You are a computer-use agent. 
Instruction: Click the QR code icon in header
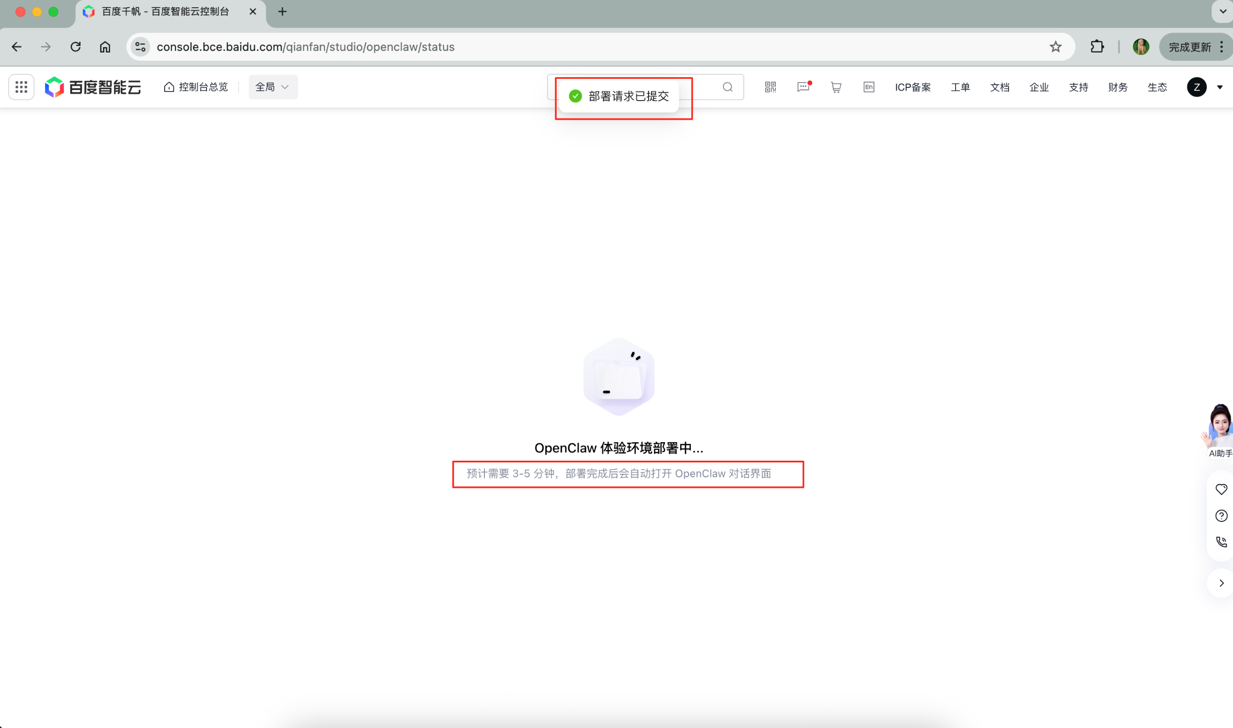(x=770, y=87)
